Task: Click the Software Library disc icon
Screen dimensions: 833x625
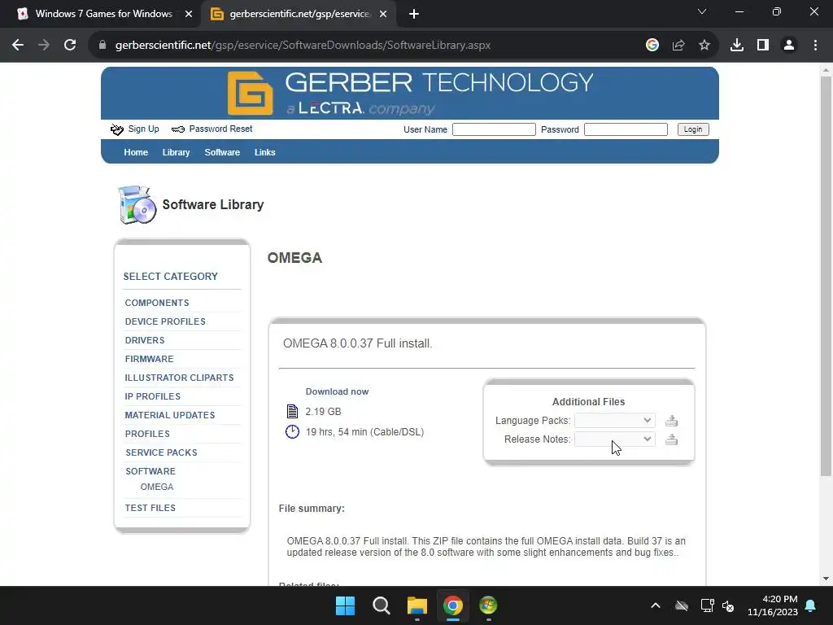Action: click(x=137, y=205)
